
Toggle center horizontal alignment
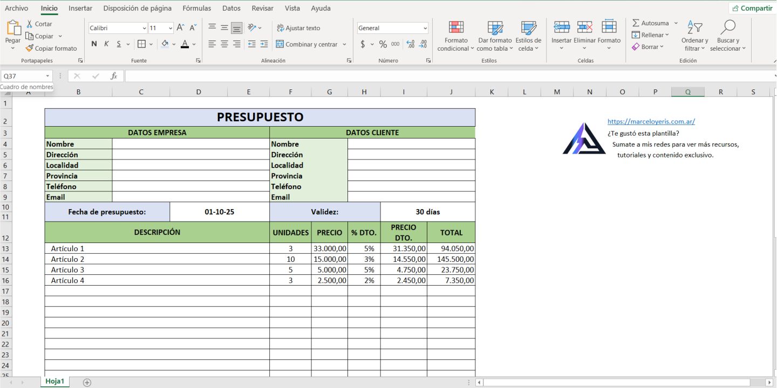224,44
